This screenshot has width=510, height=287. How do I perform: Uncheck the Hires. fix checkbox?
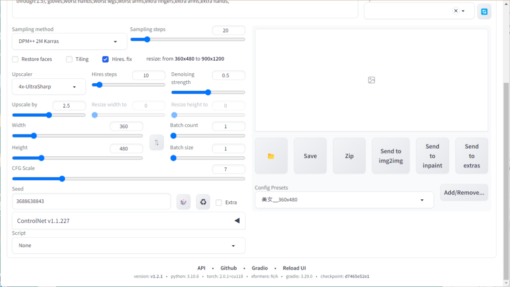(106, 59)
